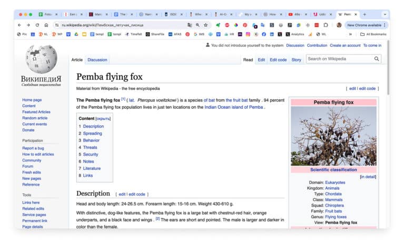This screenshot has height=247, width=404.
Task: Expand the tab search dropdown arrow
Action: 385,14
